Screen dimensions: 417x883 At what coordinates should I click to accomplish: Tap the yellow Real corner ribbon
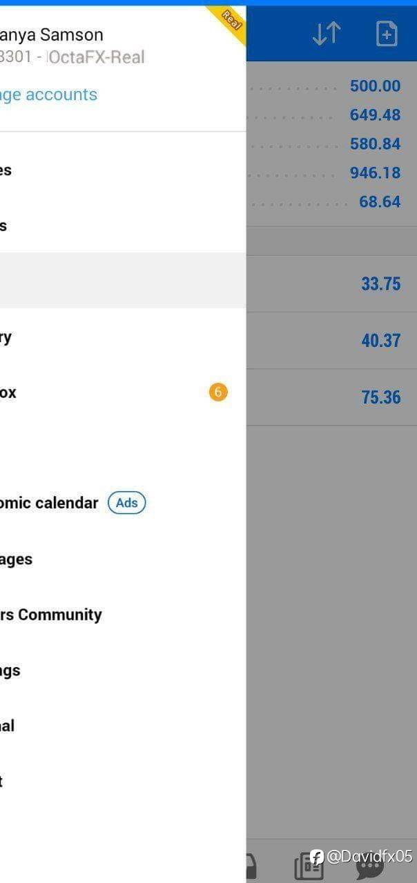coord(231,21)
